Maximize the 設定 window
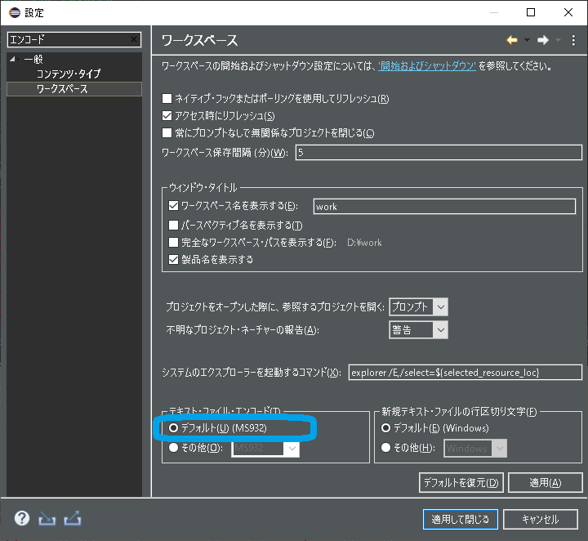588x541 pixels. click(x=531, y=12)
